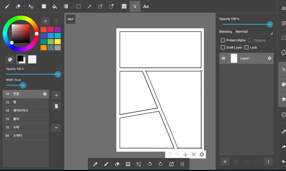
Task: Select the Fill rectangle tool
Action: [x=44, y=7]
